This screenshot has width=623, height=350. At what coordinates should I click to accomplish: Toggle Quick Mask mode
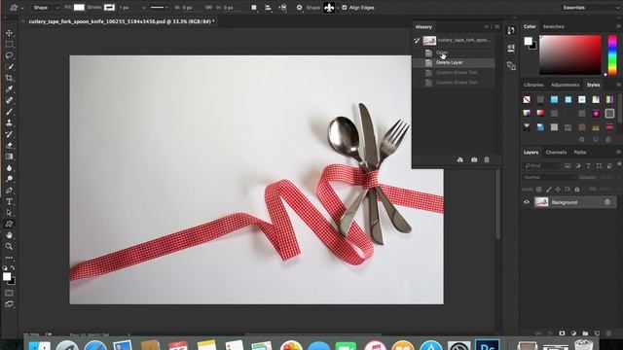tap(9, 294)
